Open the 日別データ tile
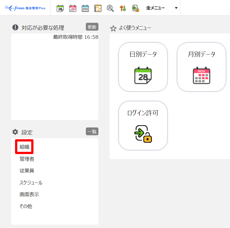This screenshot has width=230, height=228. pyautogui.click(x=143, y=67)
